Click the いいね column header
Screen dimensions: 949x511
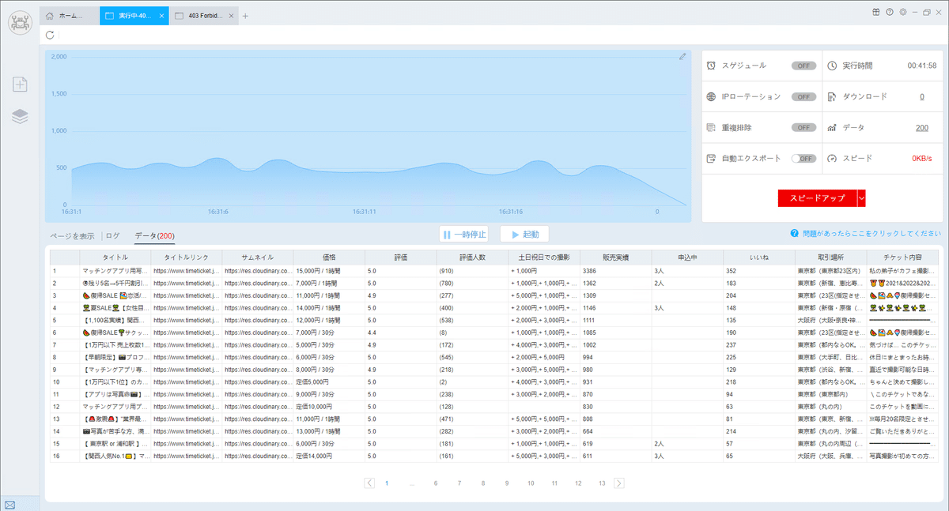coord(759,257)
